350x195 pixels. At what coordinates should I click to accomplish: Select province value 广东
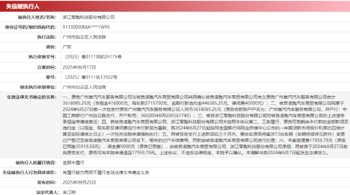tap(67, 47)
